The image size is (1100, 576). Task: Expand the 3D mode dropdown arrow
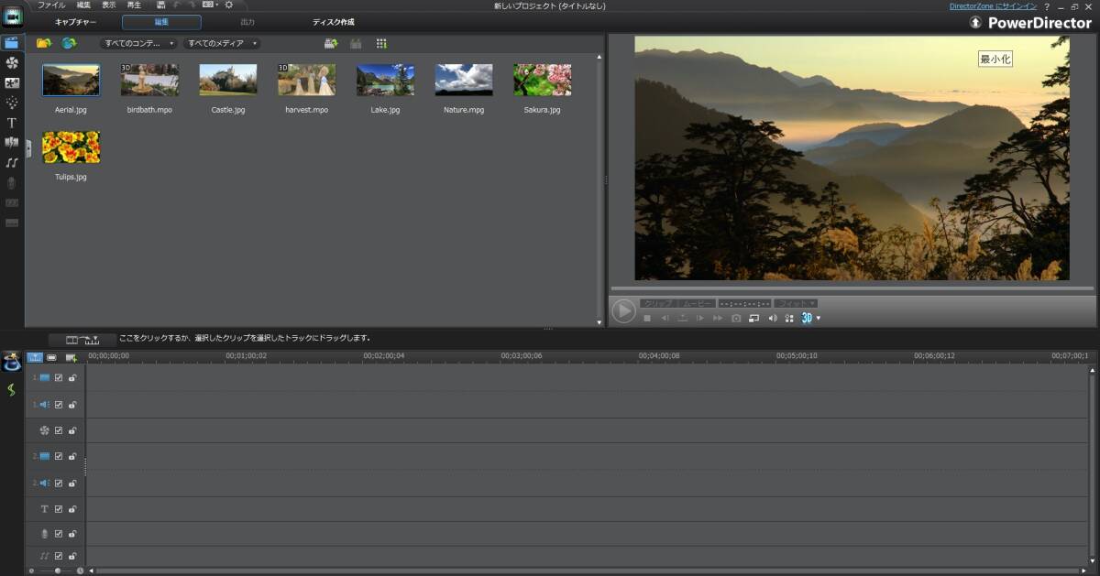[x=819, y=318]
